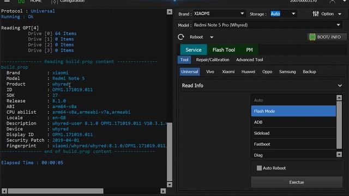349x196 pixels.
Task: Click the 'en-GB' Locale value
Action: [x=59, y=118]
